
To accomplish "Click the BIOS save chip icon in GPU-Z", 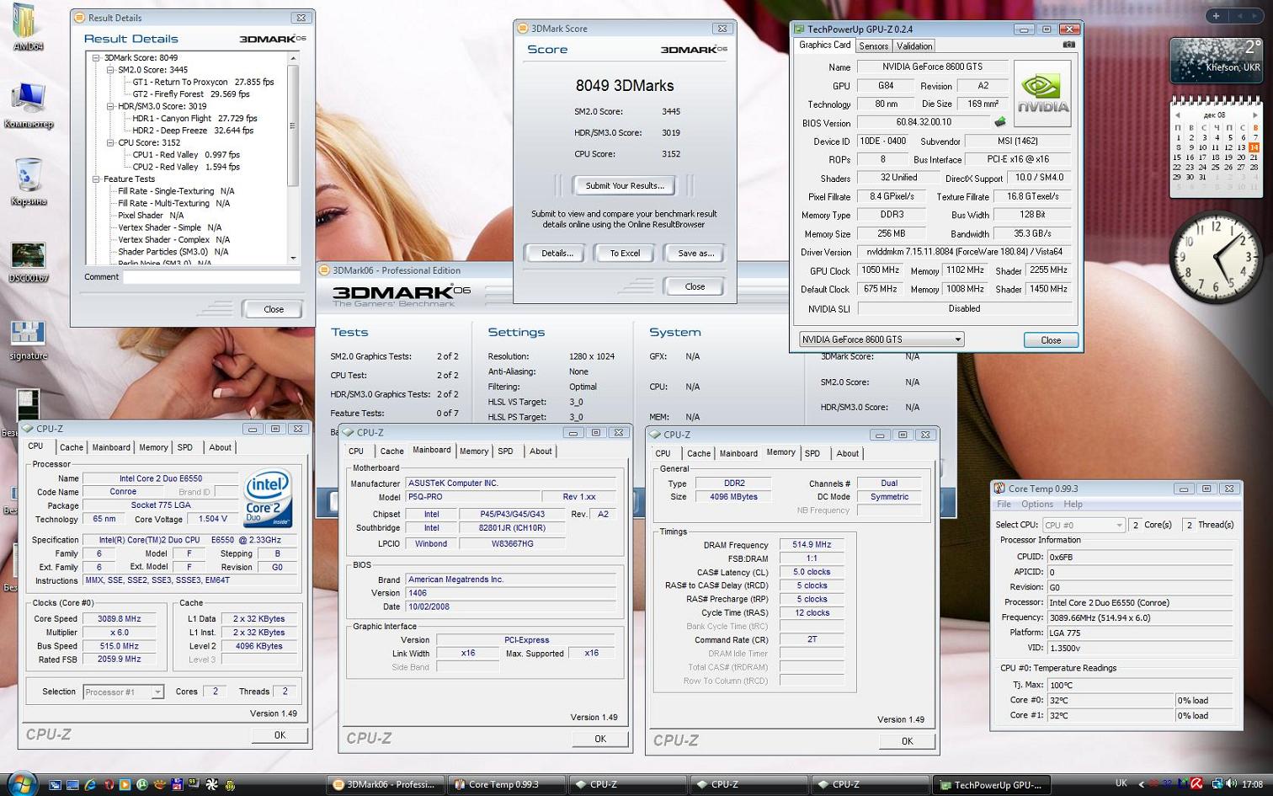I will click(1000, 122).
